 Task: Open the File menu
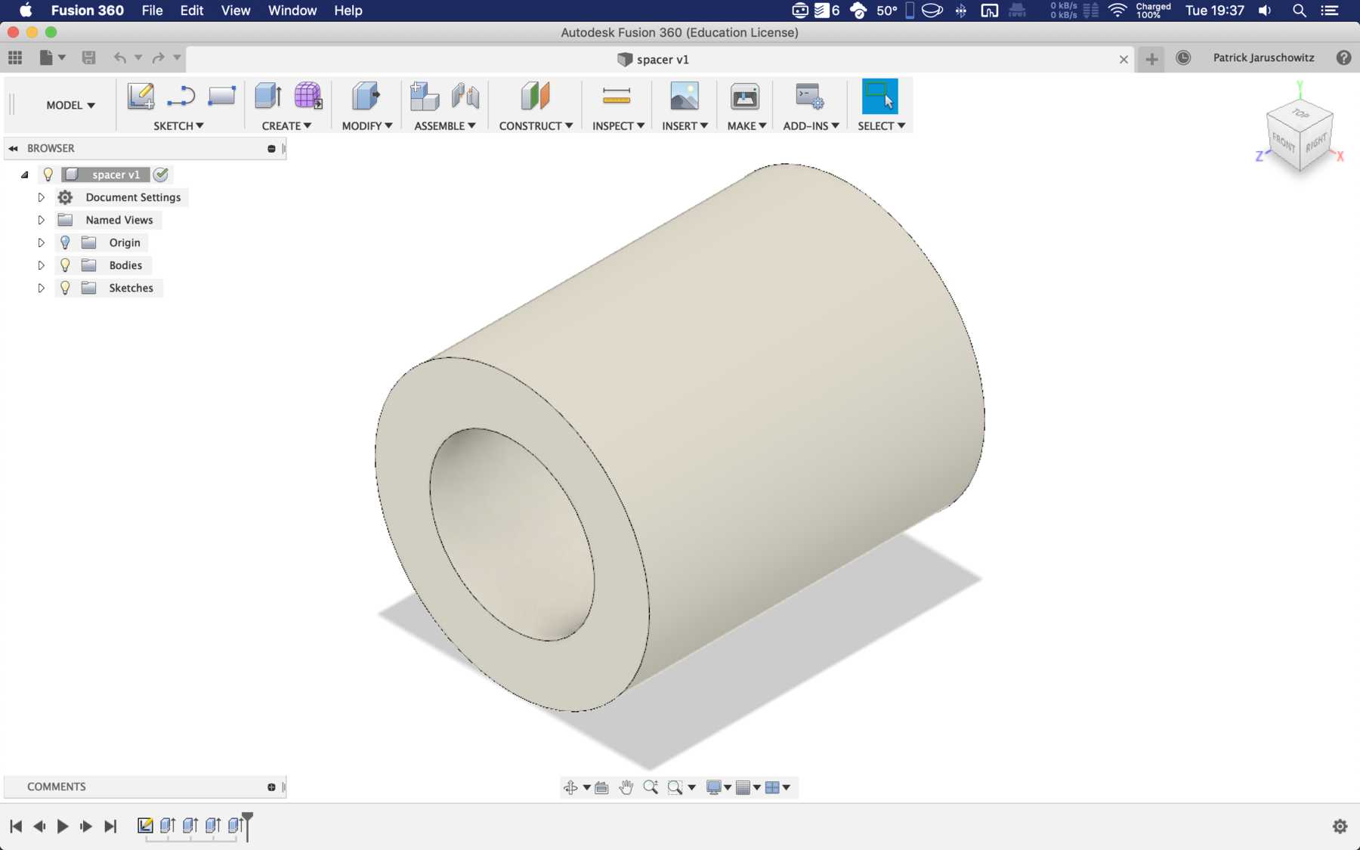click(x=152, y=11)
